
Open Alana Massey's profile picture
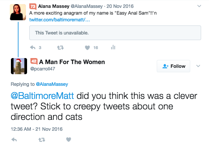click(18, 12)
